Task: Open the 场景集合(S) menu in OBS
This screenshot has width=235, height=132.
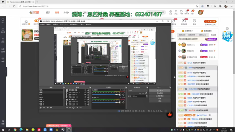Action: coord(73,25)
